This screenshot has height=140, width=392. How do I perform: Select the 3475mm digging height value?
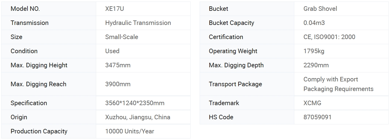118,65
